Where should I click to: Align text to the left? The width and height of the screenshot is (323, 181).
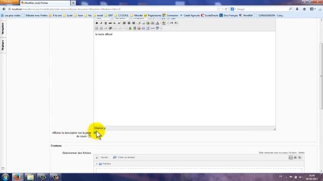pos(125,23)
